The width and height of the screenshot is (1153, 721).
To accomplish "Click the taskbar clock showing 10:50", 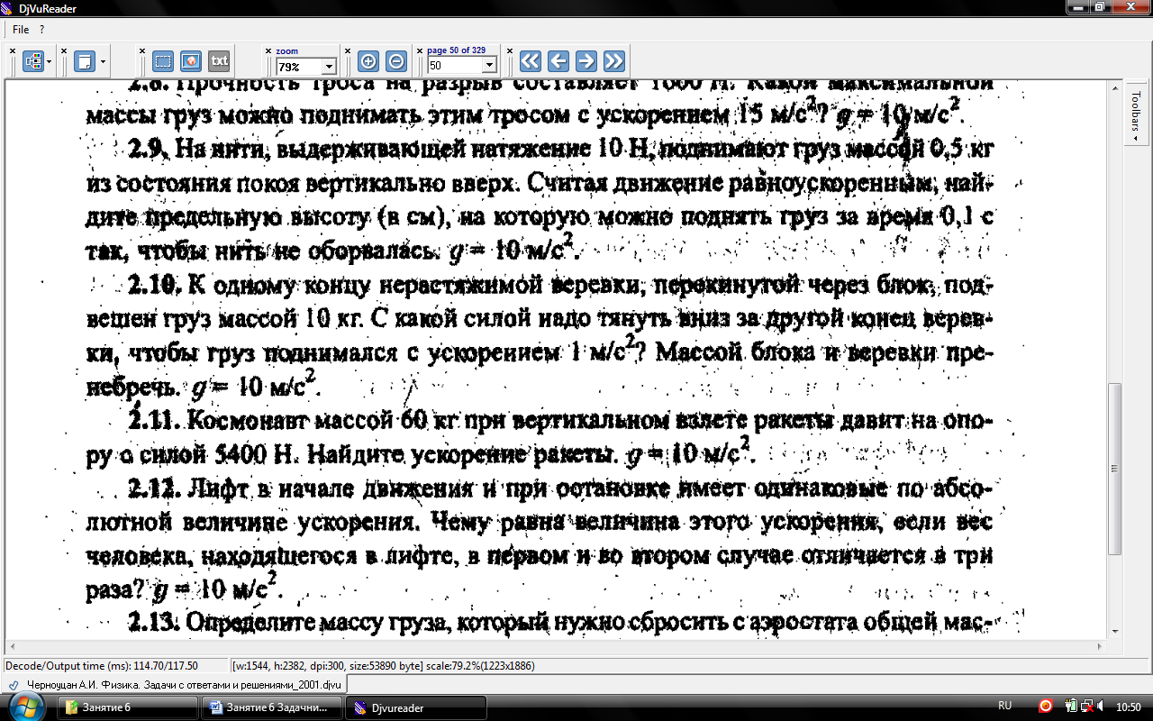I will click(1129, 707).
